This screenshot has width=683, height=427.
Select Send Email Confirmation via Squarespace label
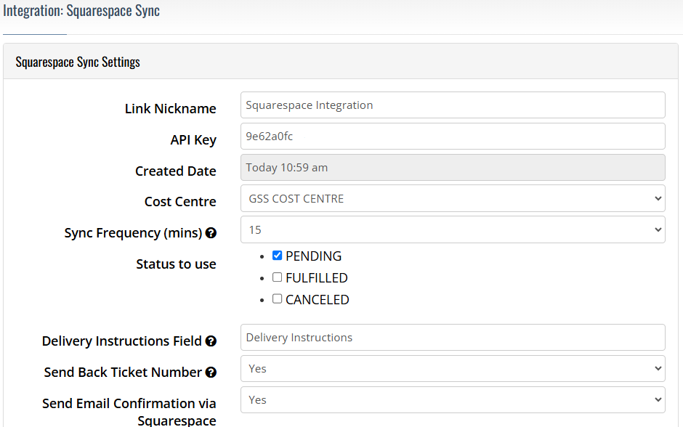click(x=129, y=412)
